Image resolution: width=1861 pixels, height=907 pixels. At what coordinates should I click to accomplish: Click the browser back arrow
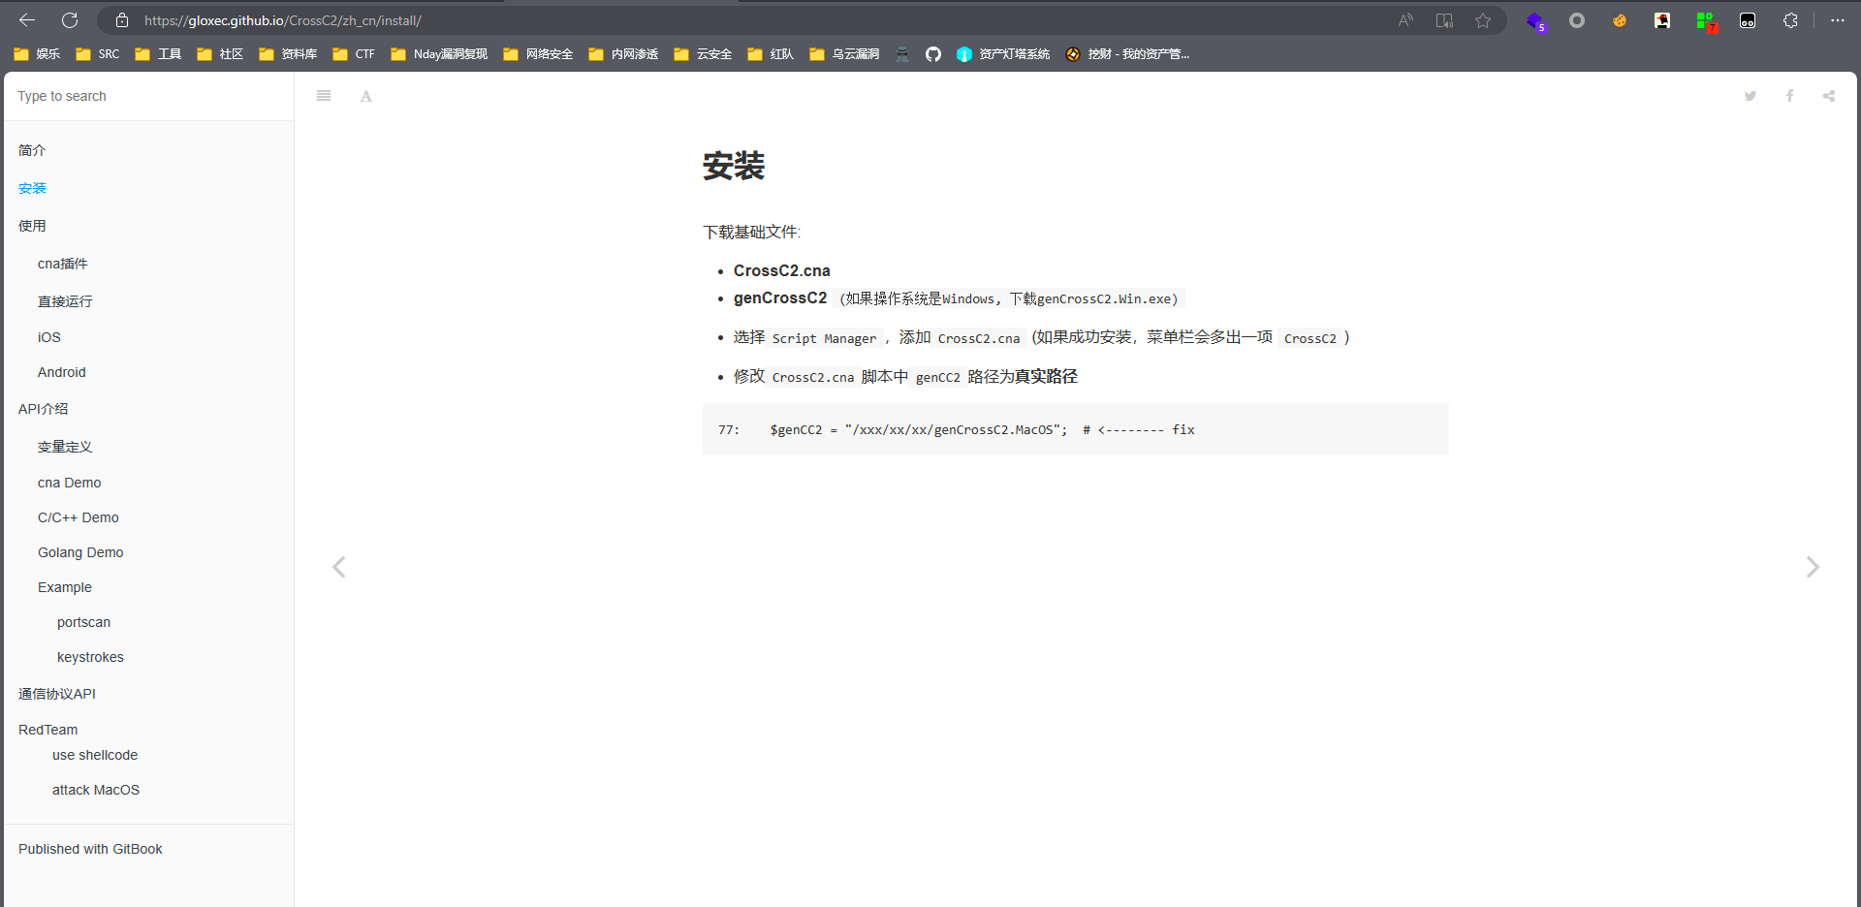[x=27, y=20]
